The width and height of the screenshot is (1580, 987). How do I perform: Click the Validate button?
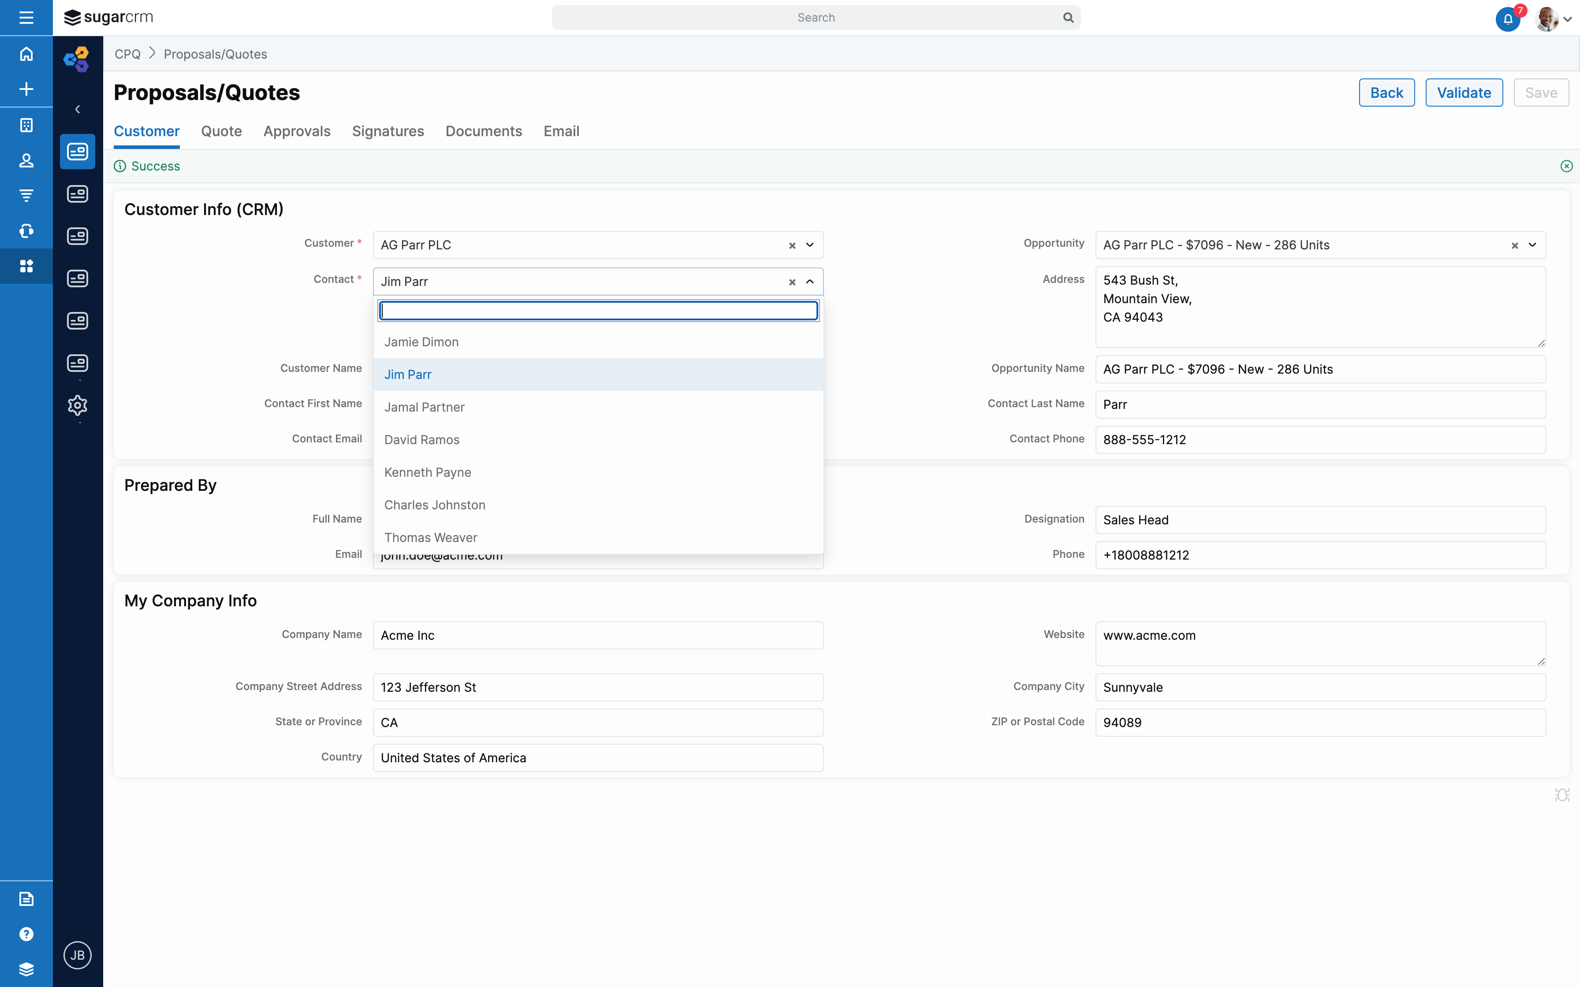[x=1464, y=92]
